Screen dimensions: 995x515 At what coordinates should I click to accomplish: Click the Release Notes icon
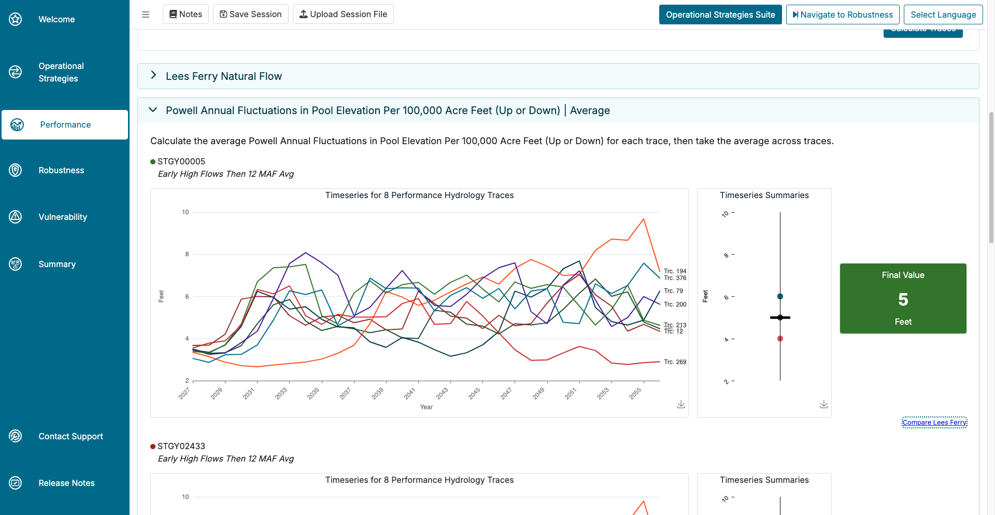click(16, 483)
